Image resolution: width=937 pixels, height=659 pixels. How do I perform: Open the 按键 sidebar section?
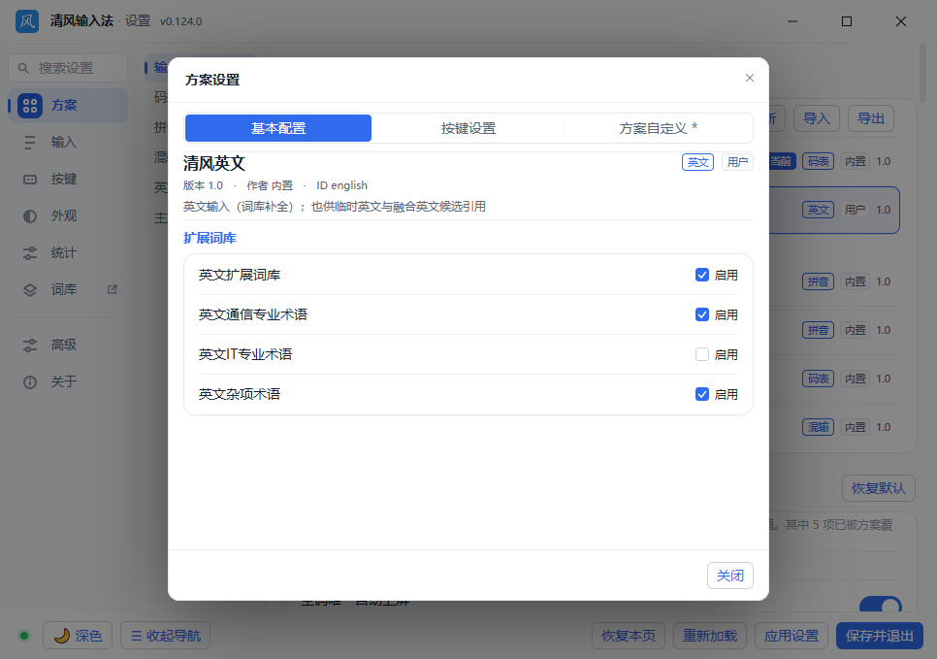coord(68,180)
